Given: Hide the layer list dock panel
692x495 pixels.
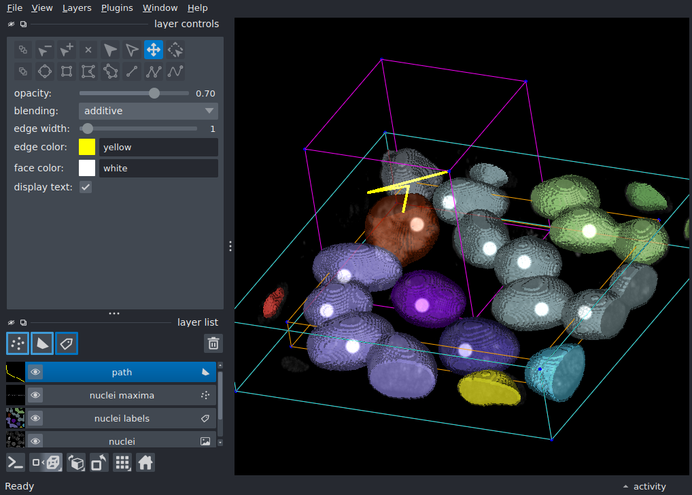Looking at the screenshot, I should coord(11,322).
